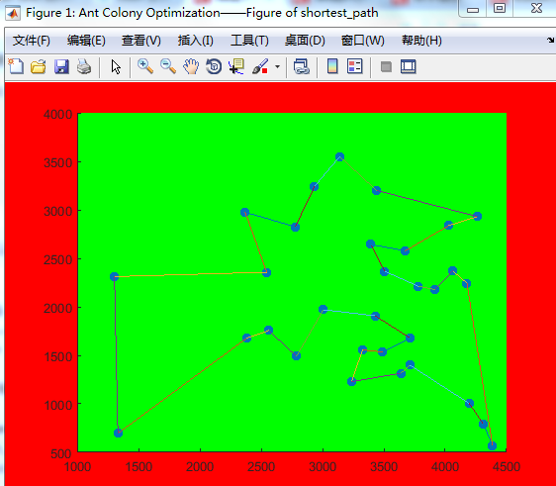Select the Rotate 3D tool
The height and width of the screenshot is (486, 556).
[x=214, y=66]
